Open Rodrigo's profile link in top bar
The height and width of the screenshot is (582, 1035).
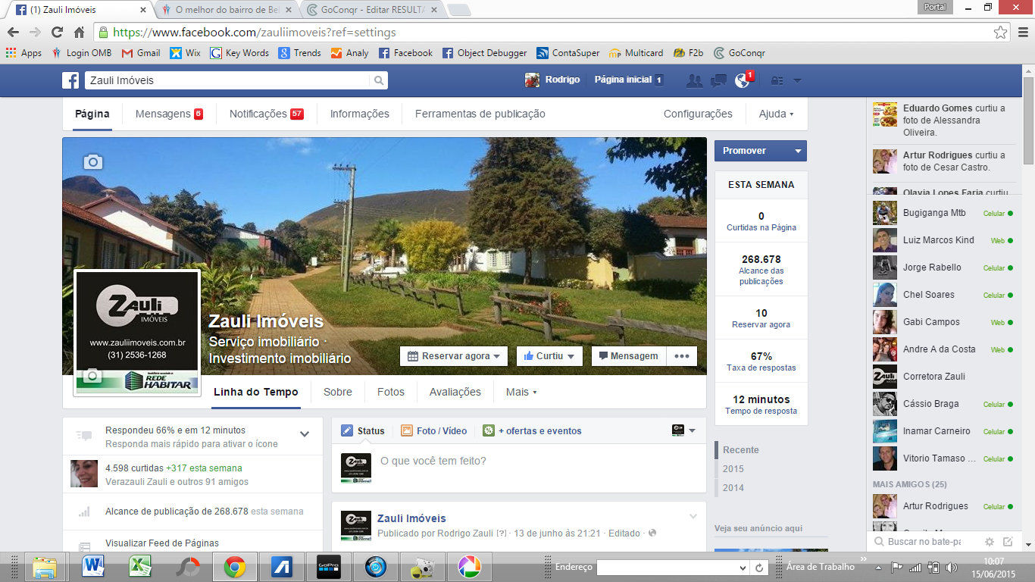coord(553,80)
